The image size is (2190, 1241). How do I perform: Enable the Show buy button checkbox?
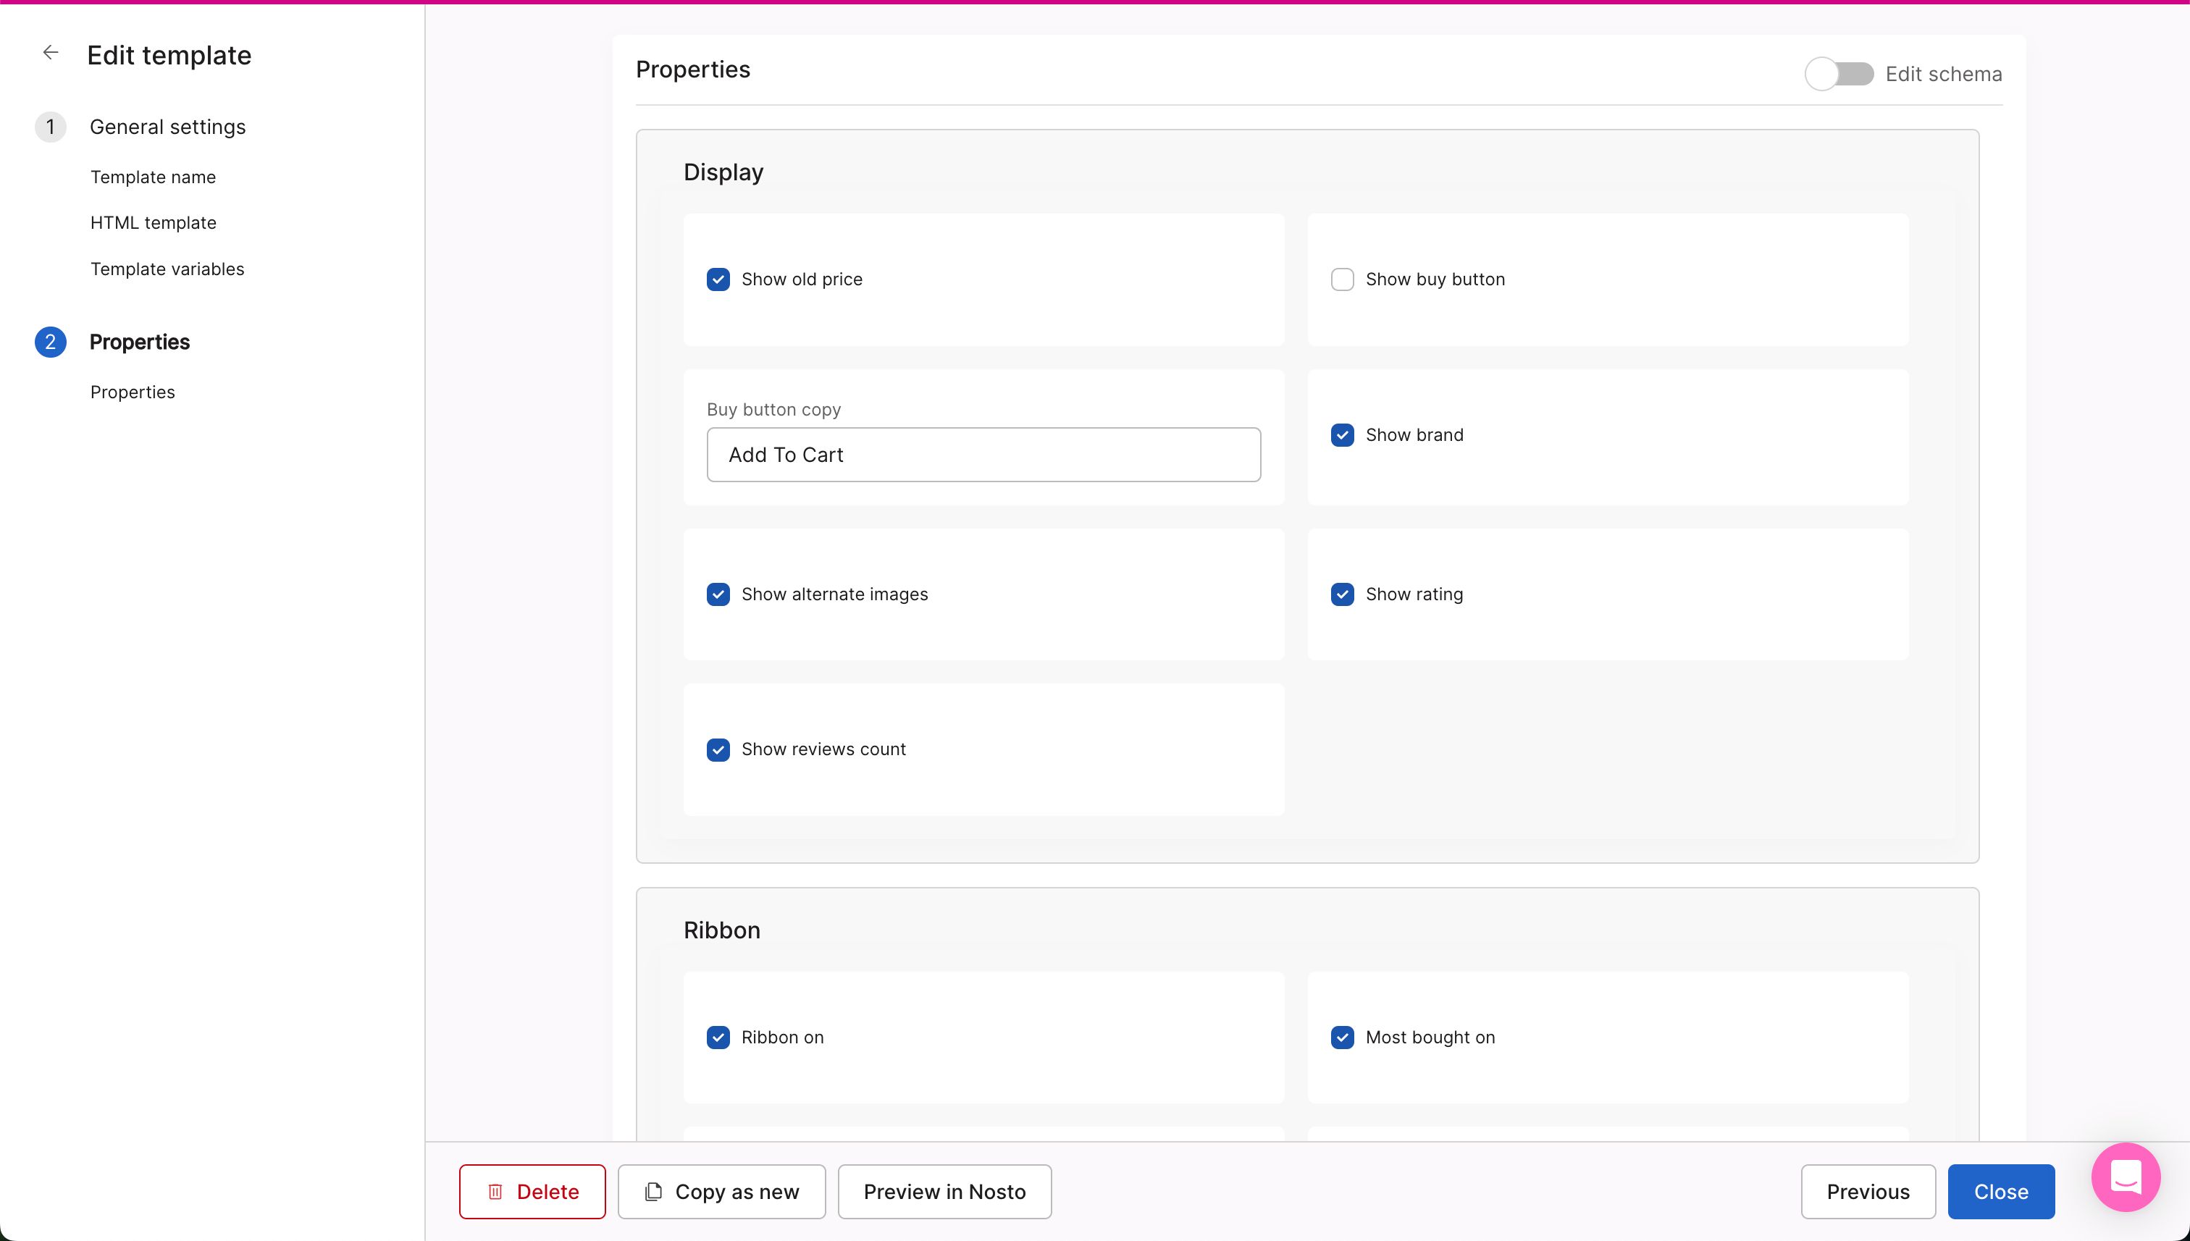[x=1342, y=279]
